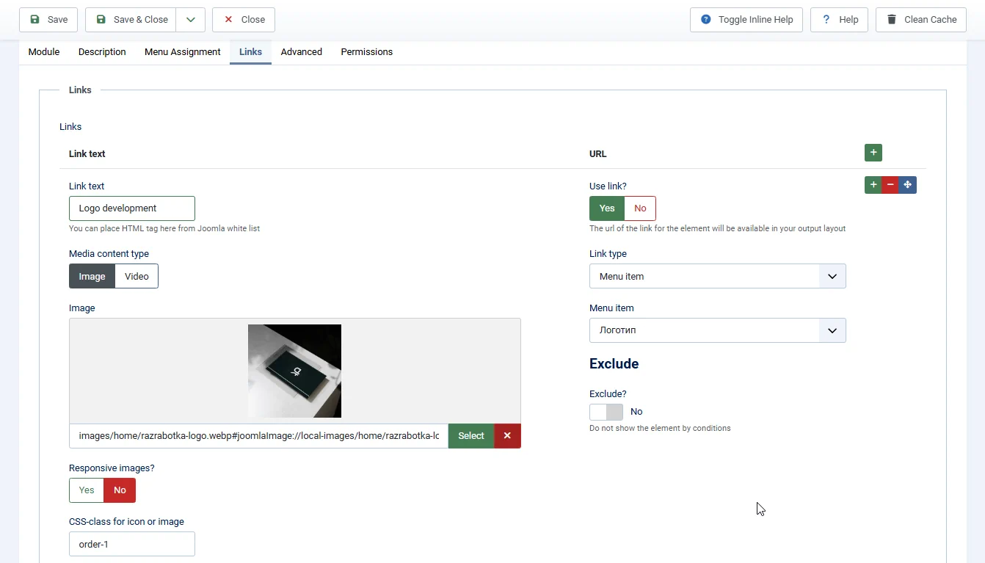Click the Clean Cache button
985x563 pixels.
920,20
